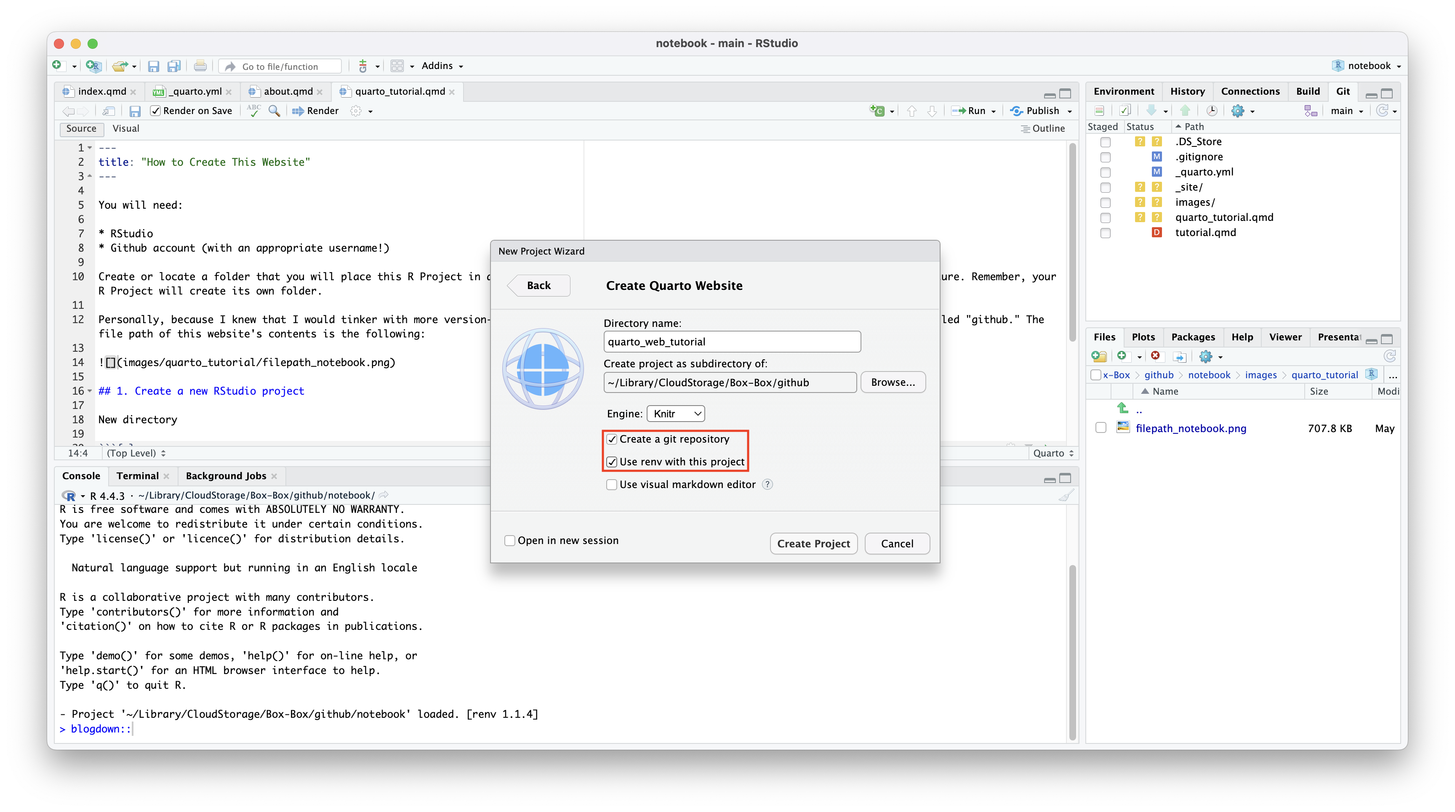Expand the main branch dropdown

(1346, 111)
